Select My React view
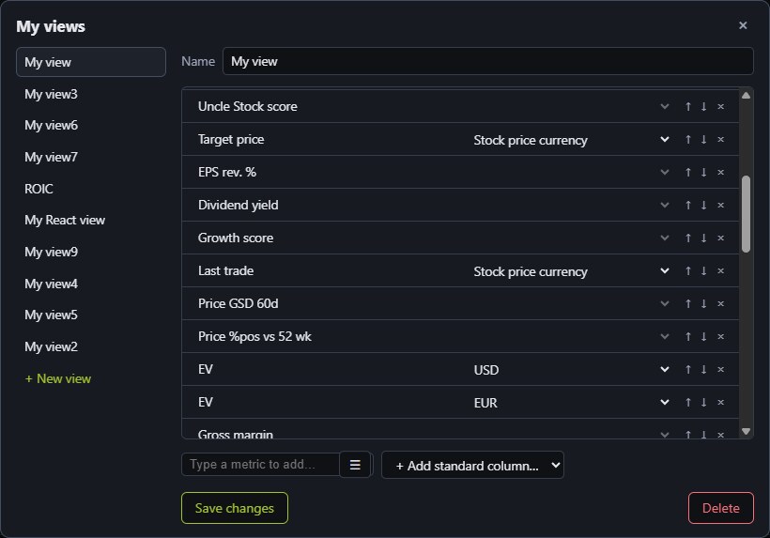The image size is (770, 538). coord(91,220)
